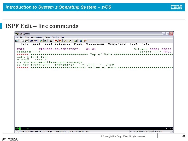This screenshot has width=188, height=141.
Task: Maximize the Lab System window
Action: 167,34
